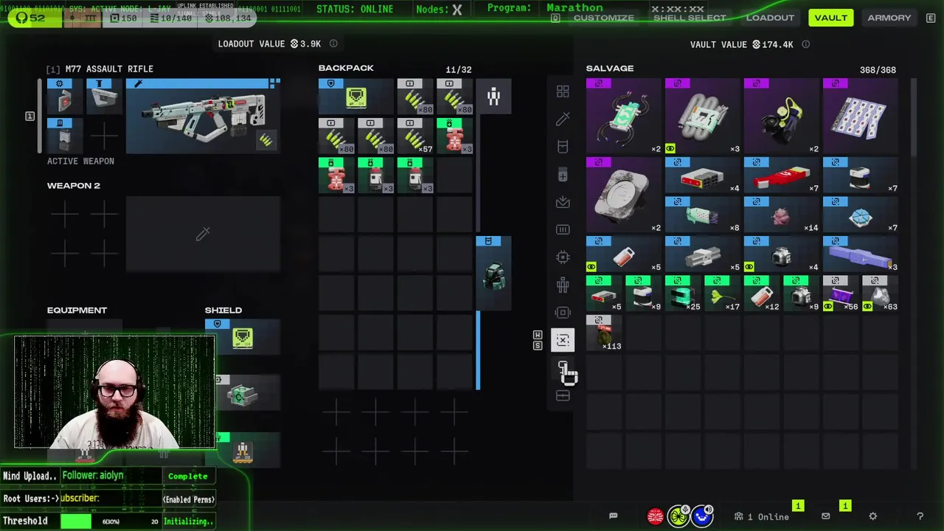This screenshot has height=531, width=944.
Task: Click the salvage panel scrollbar
Action: click(914, 118)
